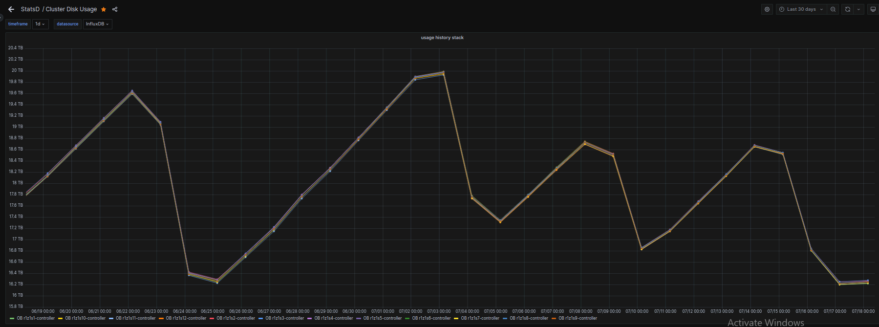Change color swatch of OB r1z1s9-controller
The height and width of the screenshot is (327, 879).
coord(554,318)
